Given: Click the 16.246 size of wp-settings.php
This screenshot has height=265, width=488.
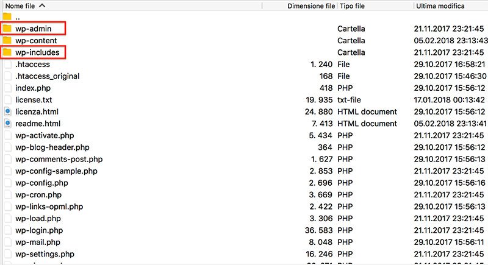Looking at the screenshot, I should pyautogui.click(x=319, y=254).
